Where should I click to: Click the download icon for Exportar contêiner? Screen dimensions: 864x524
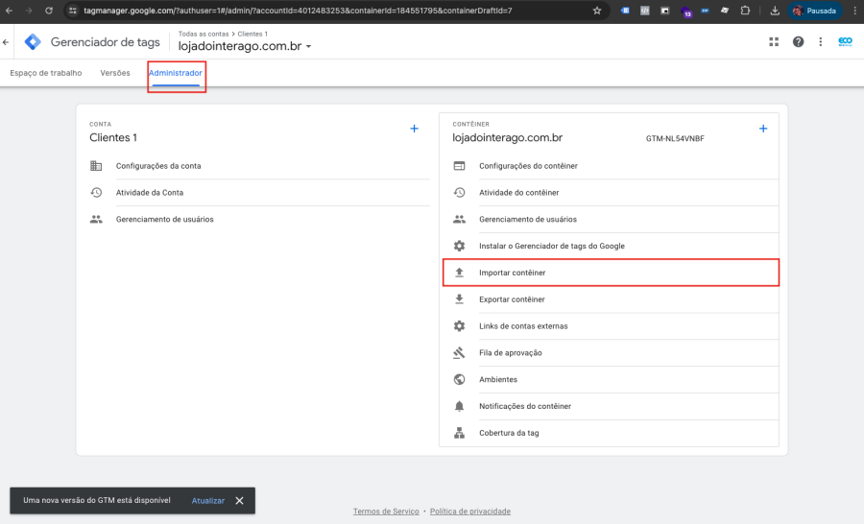(459, 299)
